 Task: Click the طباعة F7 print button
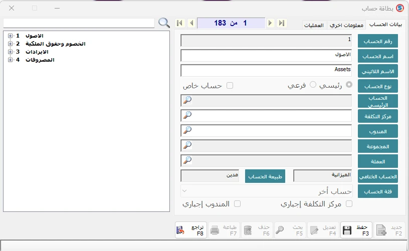(x=224, y=230)
